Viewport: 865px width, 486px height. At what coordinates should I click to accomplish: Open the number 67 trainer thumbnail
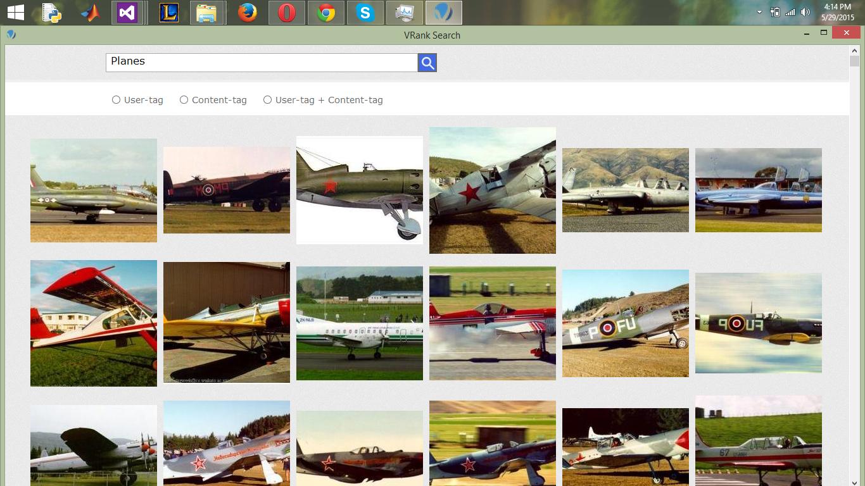(759, 441)
